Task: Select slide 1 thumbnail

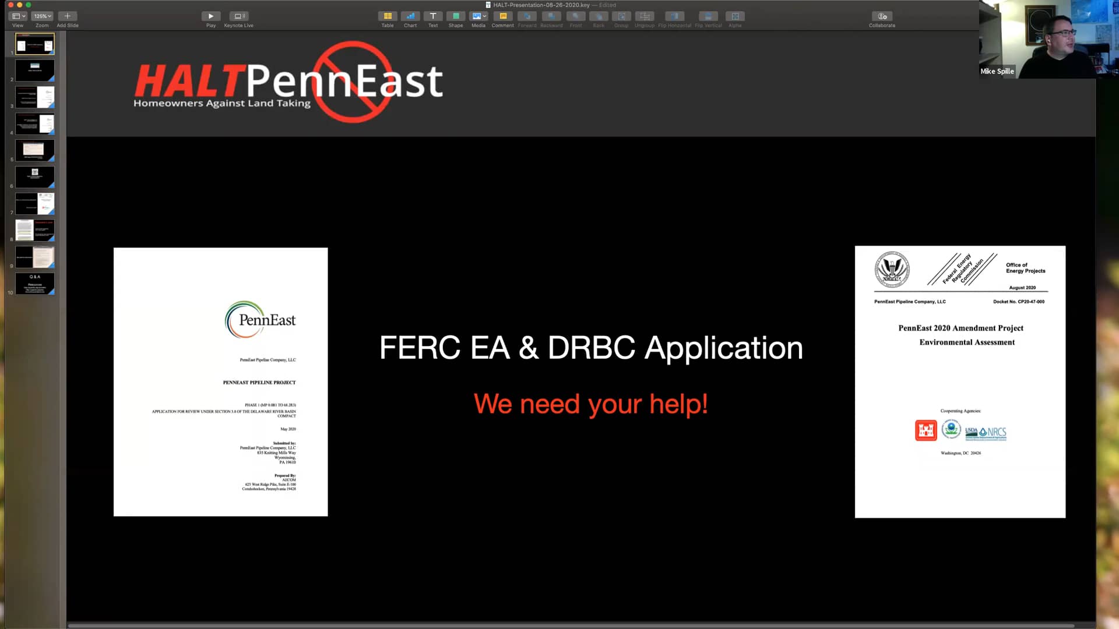Action: click(35, 44)
